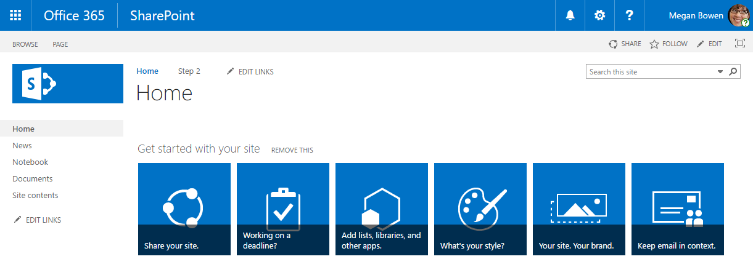753x275 pixels.
Task: Click Megan Bowen's profile picture
Action: (739, 15)
